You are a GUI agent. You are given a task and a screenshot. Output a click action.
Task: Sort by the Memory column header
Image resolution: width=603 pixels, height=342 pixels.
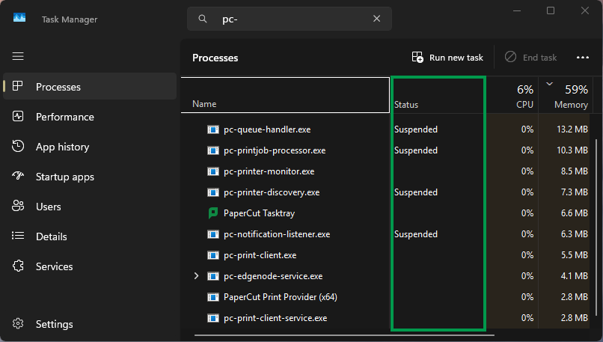[x=565, y=95]
